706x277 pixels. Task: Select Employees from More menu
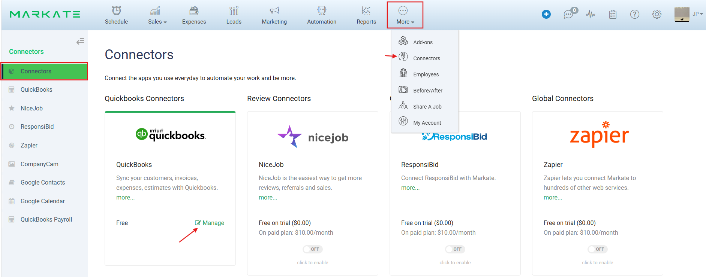(426, 74)
